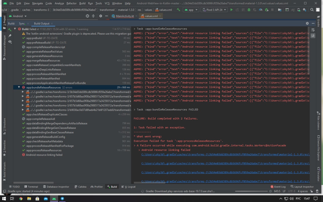This screenshot has width=323, height=202.
Task: Open the Profiler tool window
Action: click(x=97, y=187)
